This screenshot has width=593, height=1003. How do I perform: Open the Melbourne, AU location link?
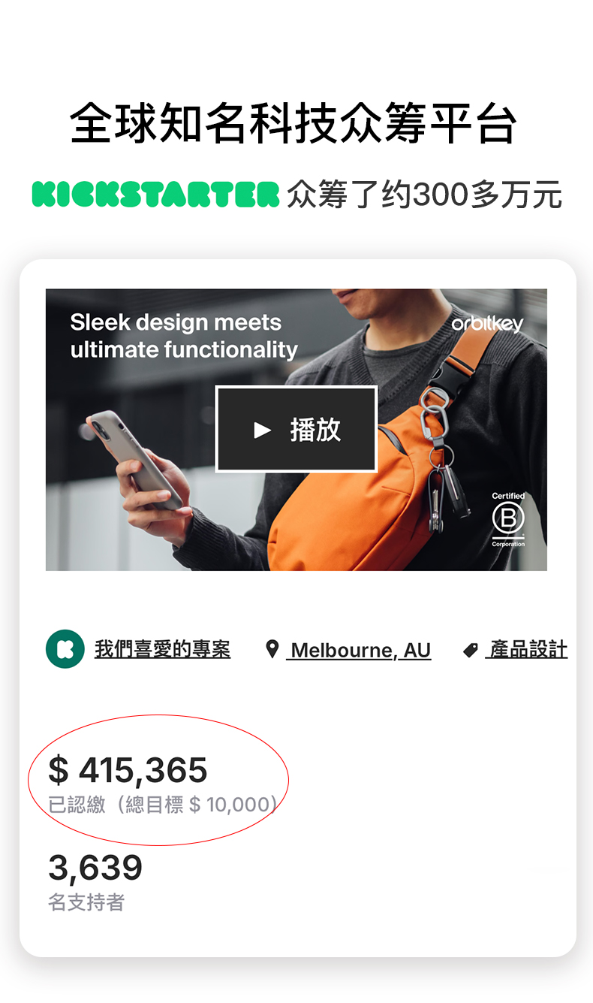(359, 650)
